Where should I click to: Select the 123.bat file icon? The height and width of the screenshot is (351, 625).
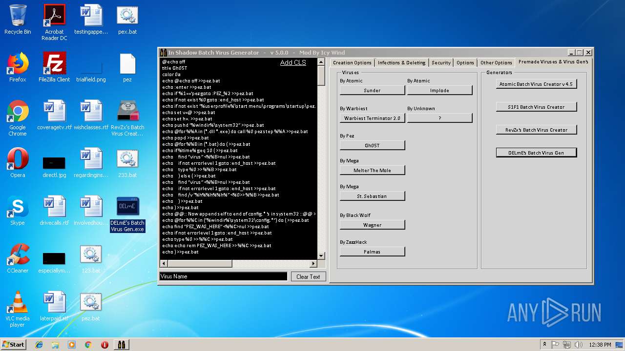(x=91, y=258)
